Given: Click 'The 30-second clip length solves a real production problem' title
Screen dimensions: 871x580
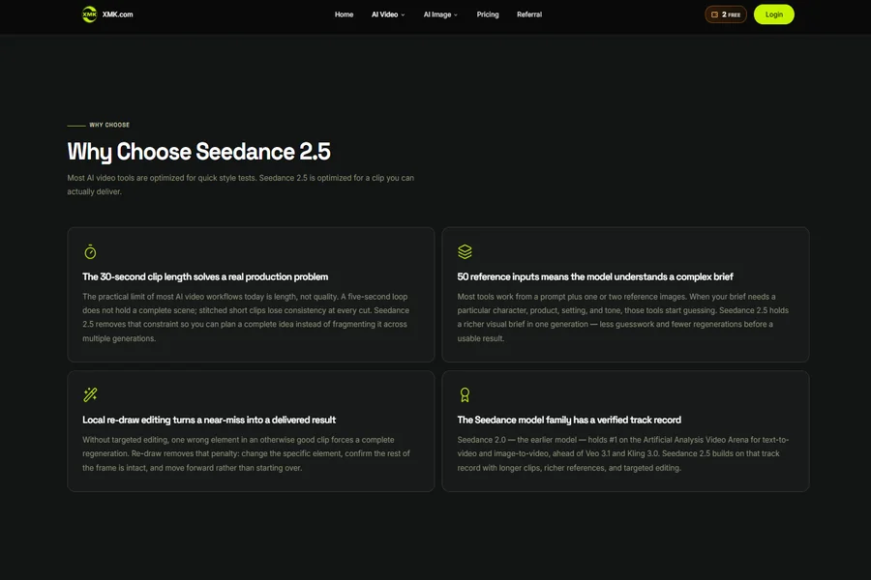Looking at the screenshot, I should pyautogui.click(x=205, y=276).
